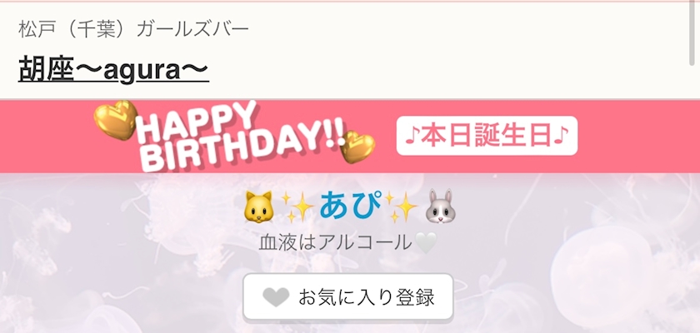
Task: Click the ♪本日誕生日♪ badge
Action: 487,136
